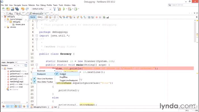Open Debug Project dropdown arrow

pyautogui.click(x=72, y=9)
